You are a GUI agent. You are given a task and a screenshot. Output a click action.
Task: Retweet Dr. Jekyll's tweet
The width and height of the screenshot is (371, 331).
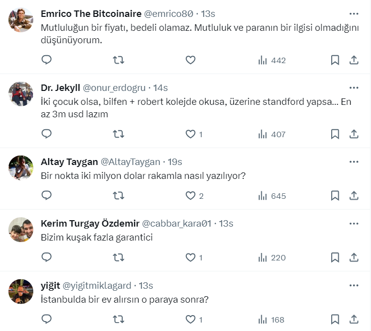point(119,134)
